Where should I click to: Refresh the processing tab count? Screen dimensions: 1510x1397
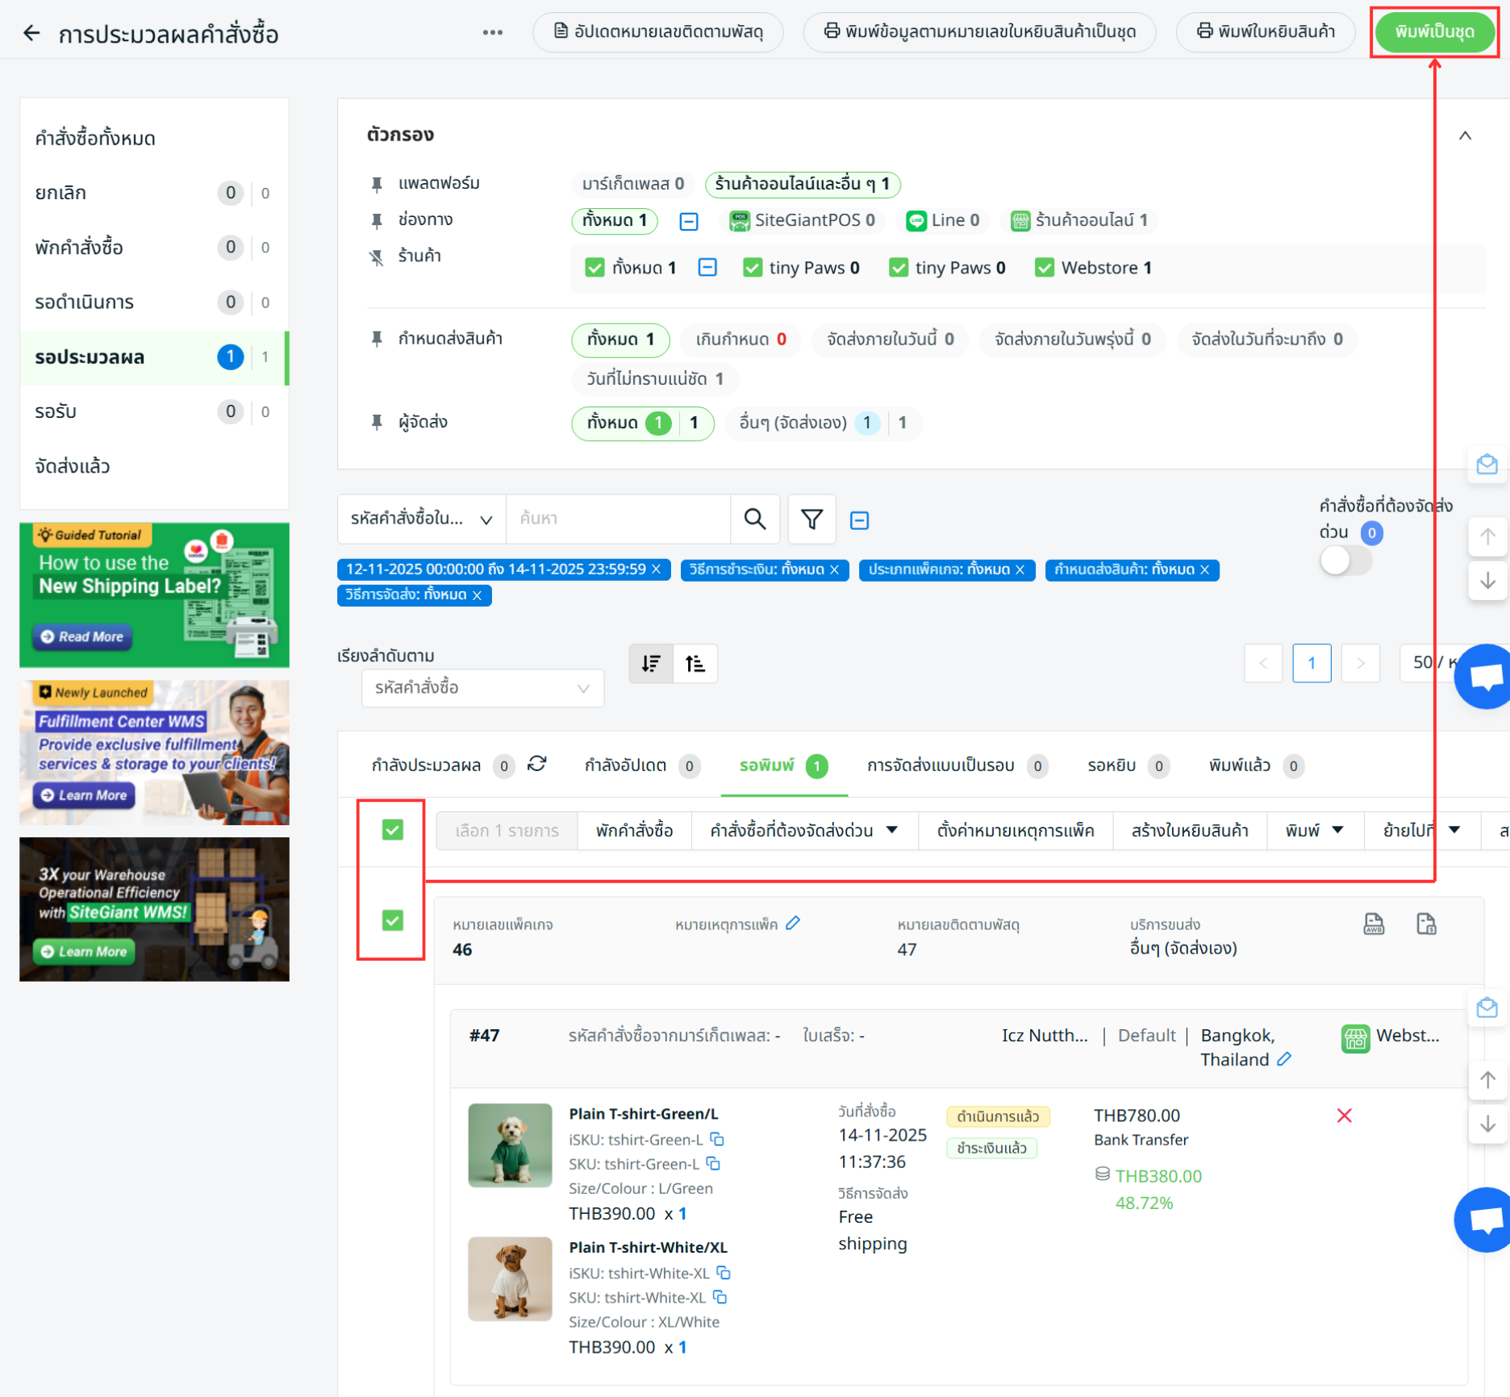(537, 764)
